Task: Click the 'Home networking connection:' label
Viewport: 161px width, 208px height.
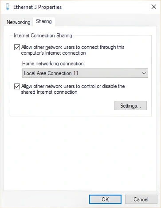Action: coord(54,64)
